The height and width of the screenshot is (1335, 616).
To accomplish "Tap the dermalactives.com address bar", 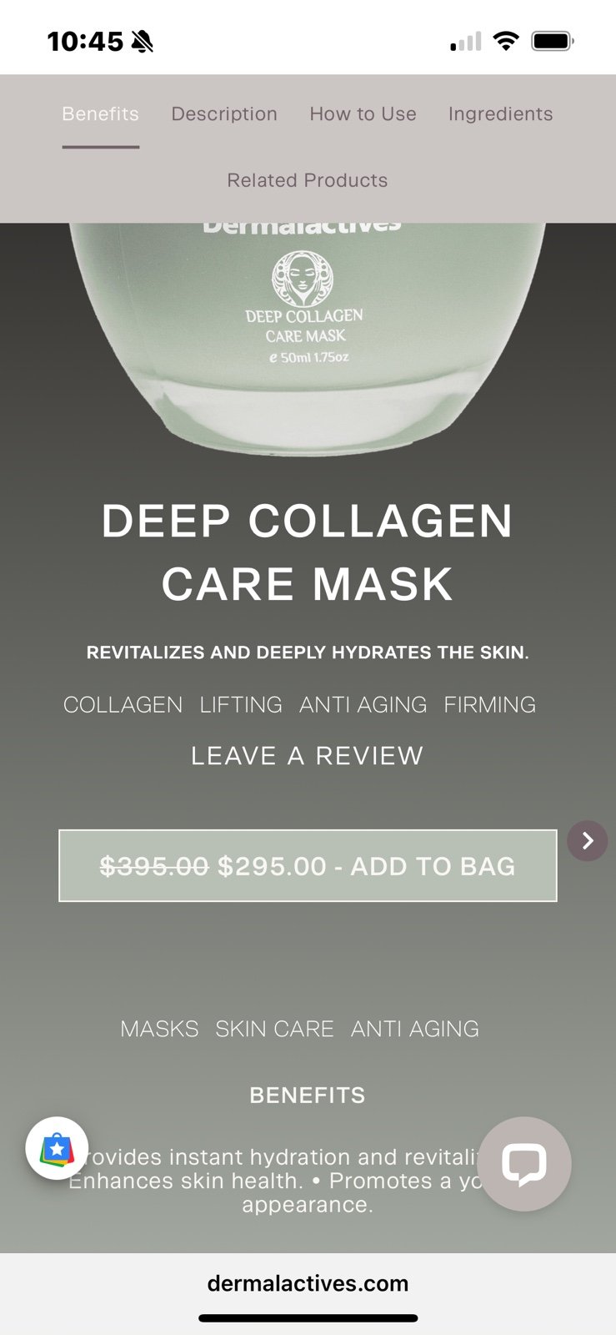I will (x=308, y=1283).
